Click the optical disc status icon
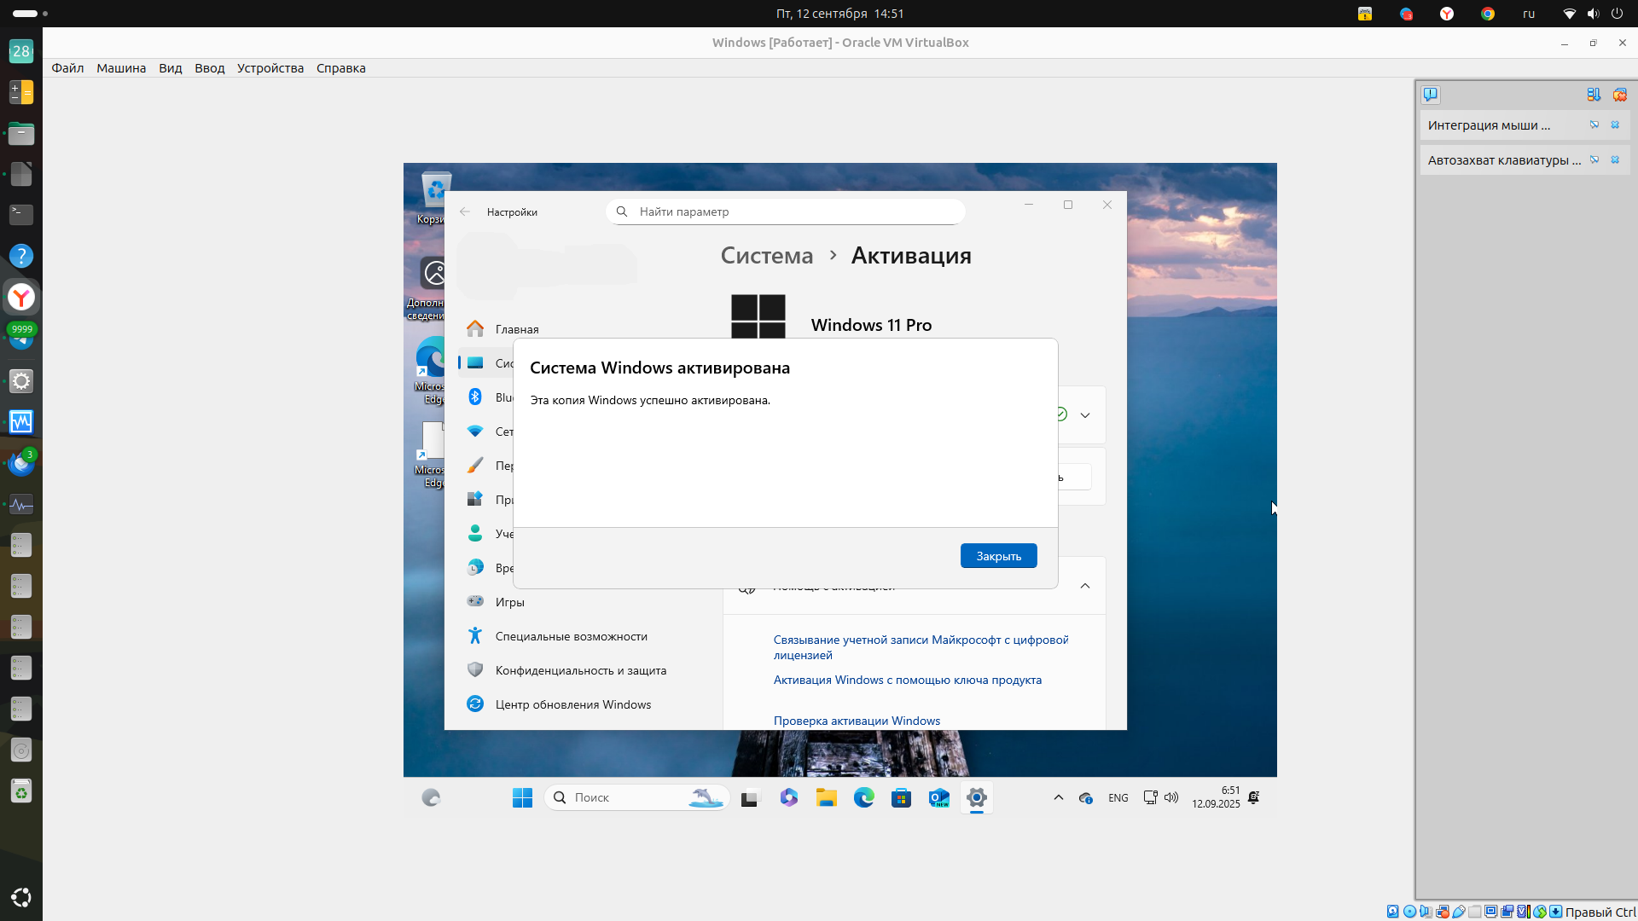The image size is (1638, 921). pyautogui.click(x=1409, y=912)
